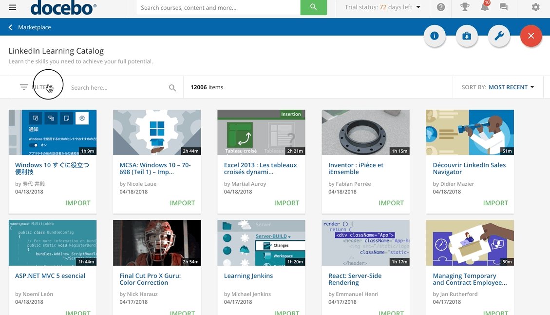550x315 pixels.
Task: Open 'ASP.NET MVC 5 esencial' title
Action: coord(50,276)
